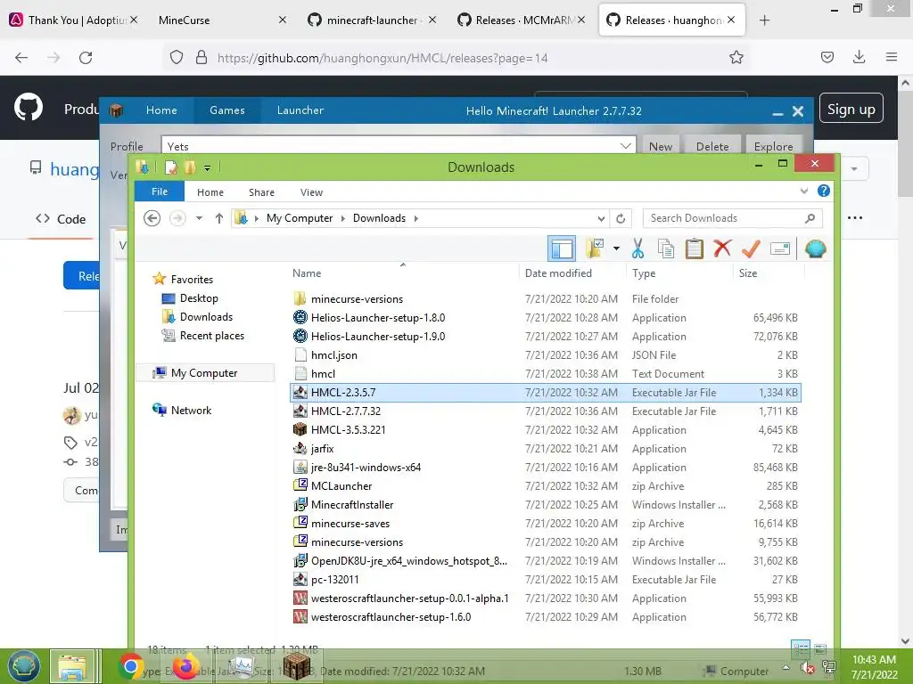The width and height of the screenshot is (913, 684).
Task: Expand the address bar history dropdown
Action: pos(601,219)
